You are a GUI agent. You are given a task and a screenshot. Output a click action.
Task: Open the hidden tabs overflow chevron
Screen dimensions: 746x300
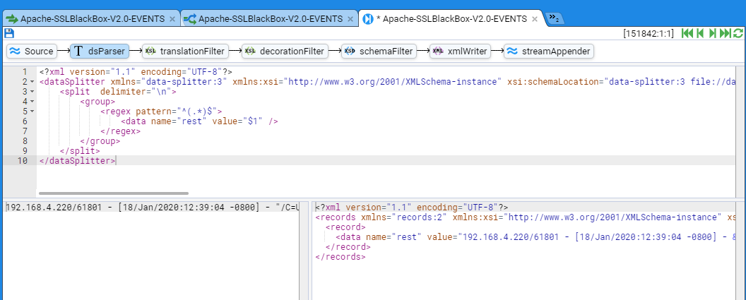pyautogui.click(x=555, y=18)
